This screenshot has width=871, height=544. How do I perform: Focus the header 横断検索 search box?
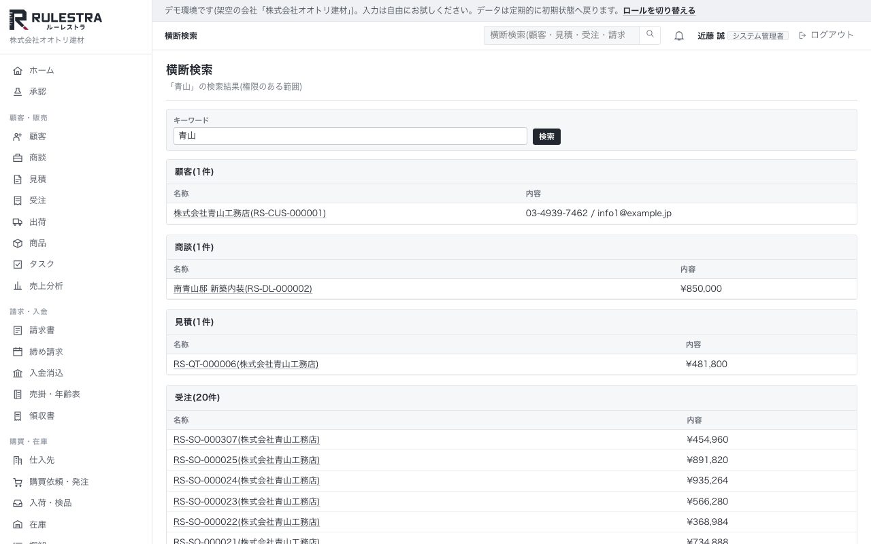[562, 35]
